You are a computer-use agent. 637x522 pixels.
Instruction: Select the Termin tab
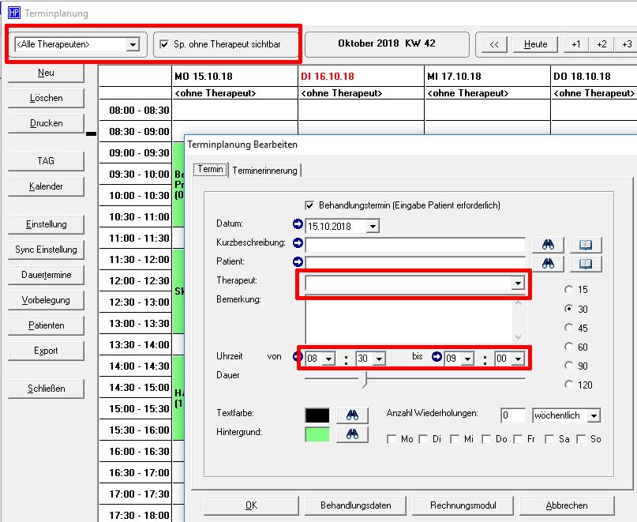[x=210, y=170]
